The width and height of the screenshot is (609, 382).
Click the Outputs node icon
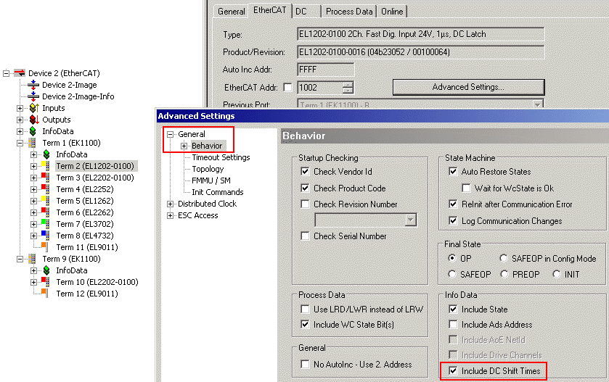[34, 120]
